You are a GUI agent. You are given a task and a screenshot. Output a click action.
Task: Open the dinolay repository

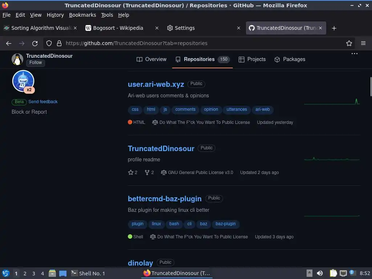(141, 263)
